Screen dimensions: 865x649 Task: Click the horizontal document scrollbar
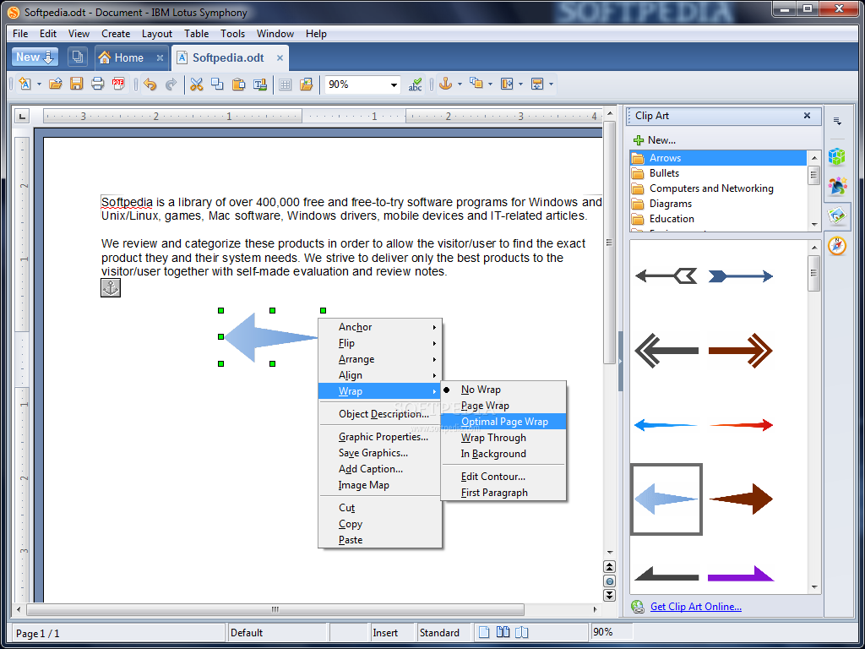tap(275, 609)
